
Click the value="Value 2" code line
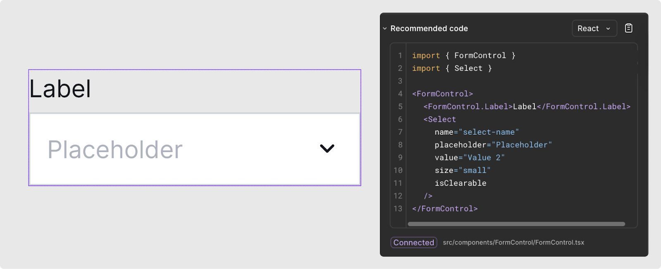pyautogui.click(x=470, y=158)
